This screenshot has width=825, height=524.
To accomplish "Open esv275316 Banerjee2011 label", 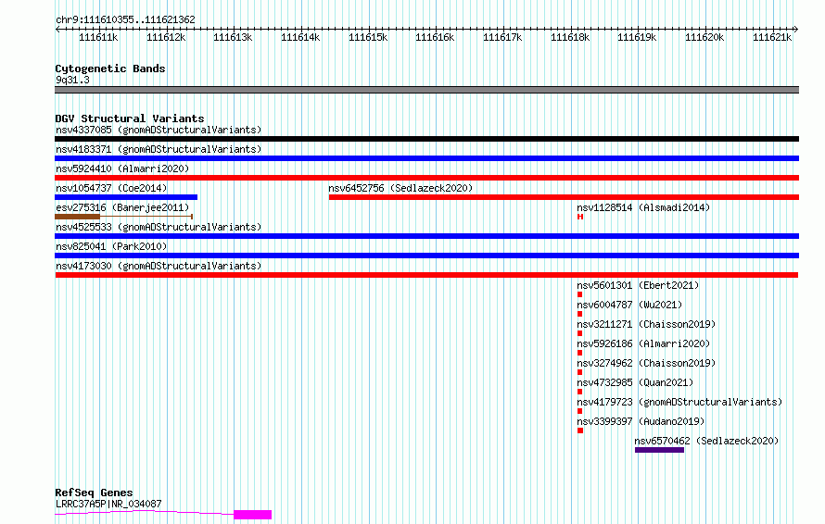I will click(x=122, y=207).
